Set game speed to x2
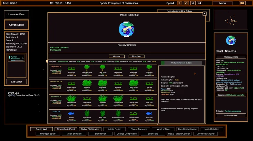Screen dimensions: 253x141 pyautogui.click(x=193, y=3)
